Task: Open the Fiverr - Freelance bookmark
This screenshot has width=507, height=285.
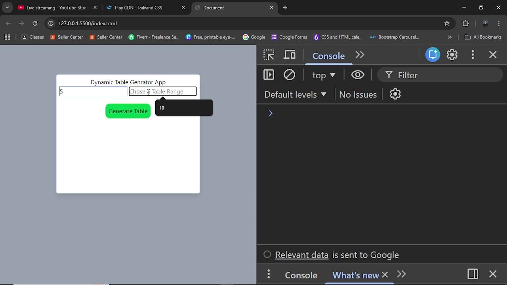Action: [x=154, y=37]
